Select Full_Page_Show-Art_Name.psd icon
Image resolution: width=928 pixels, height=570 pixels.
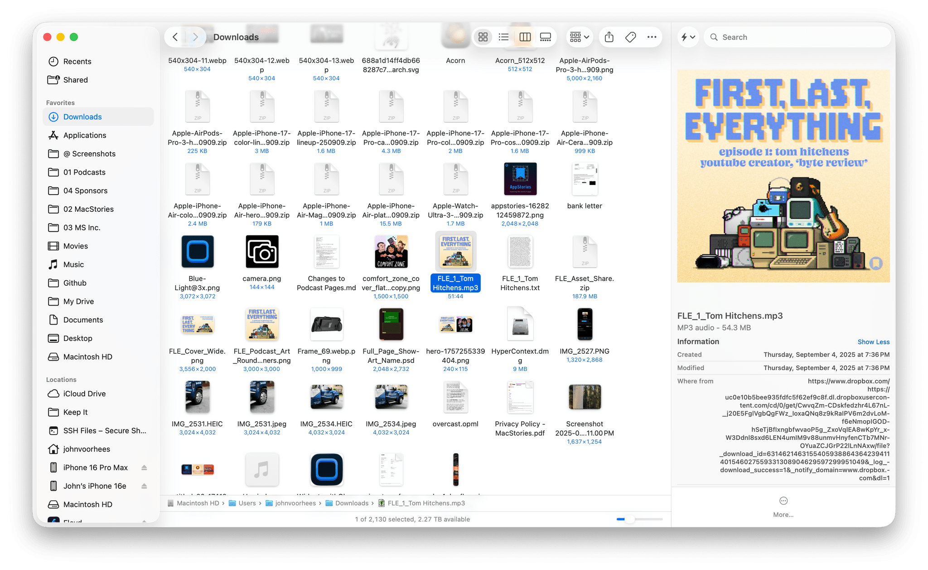pos(391,324)
